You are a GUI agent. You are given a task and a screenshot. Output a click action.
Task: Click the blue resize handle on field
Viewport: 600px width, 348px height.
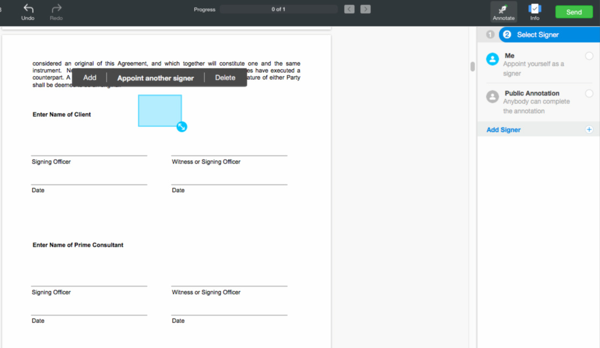point(182,127)
